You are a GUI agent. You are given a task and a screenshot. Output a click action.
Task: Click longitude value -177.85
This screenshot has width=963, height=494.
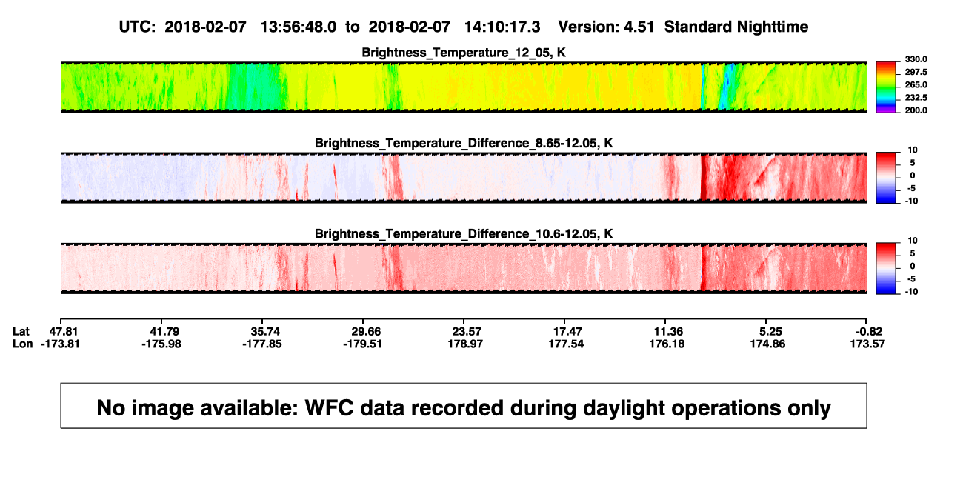tap(261, 344)
